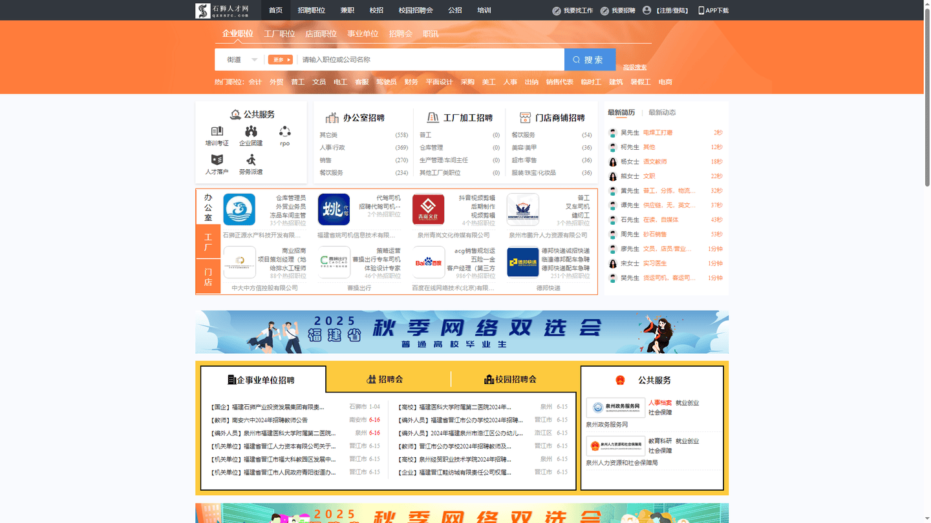Open 泉州市鹏升人力资源 company logo
Screen dimensions: 931x523
point(523,209)
